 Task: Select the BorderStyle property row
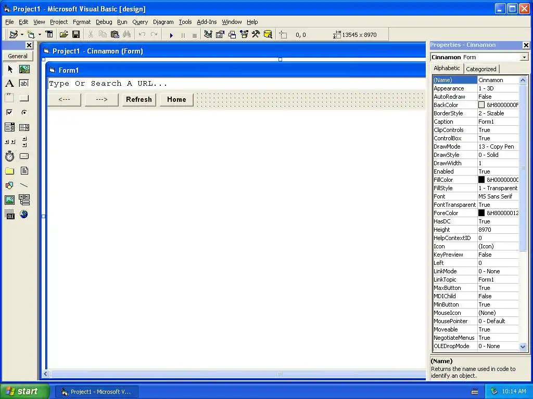tap(476, 113)
